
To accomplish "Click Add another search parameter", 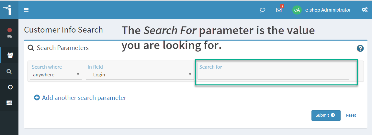I will point(84,98).
